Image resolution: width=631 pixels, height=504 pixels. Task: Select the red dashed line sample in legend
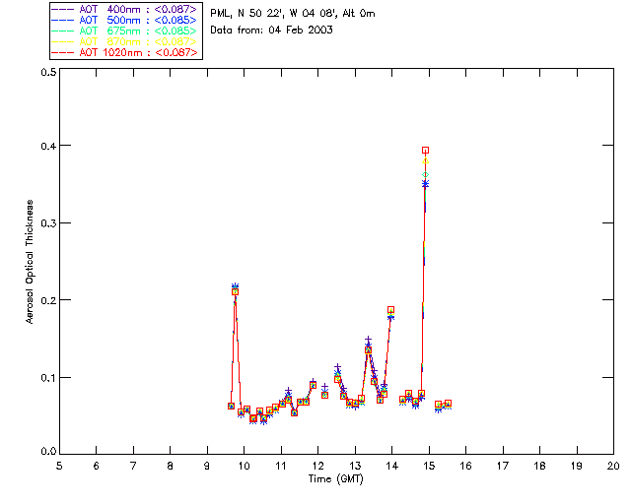pos(63,52)
